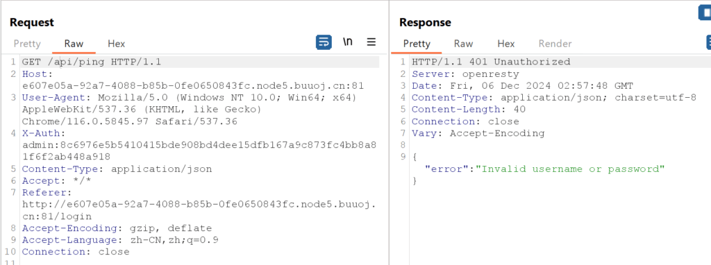This screenshot has width=711, height=265.
Task: Open the Request pane hamburger menu
Action: pyautogui.click(x=371, y=42)
